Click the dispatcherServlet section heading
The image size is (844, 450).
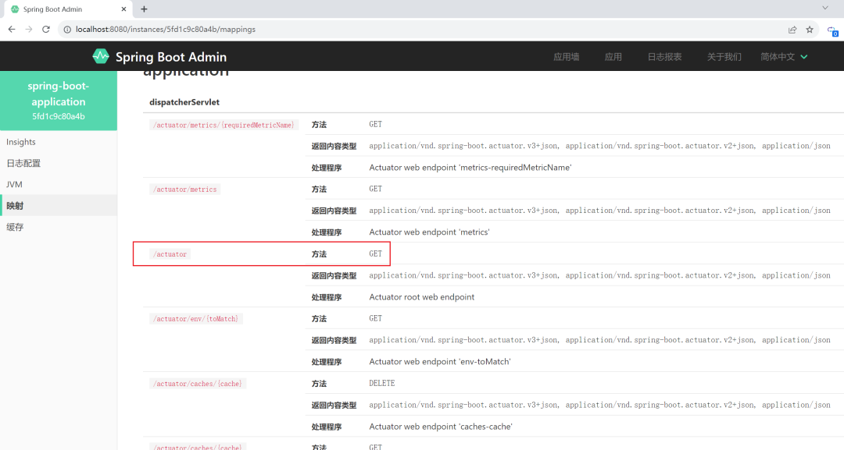[184, 102]
